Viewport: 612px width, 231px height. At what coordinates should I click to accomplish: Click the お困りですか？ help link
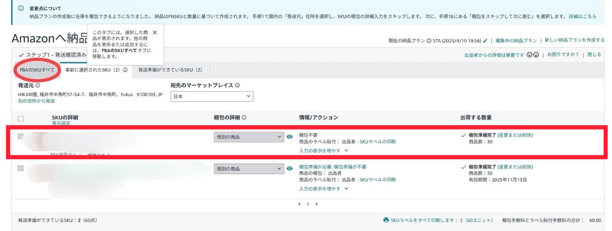pos(563,55)
